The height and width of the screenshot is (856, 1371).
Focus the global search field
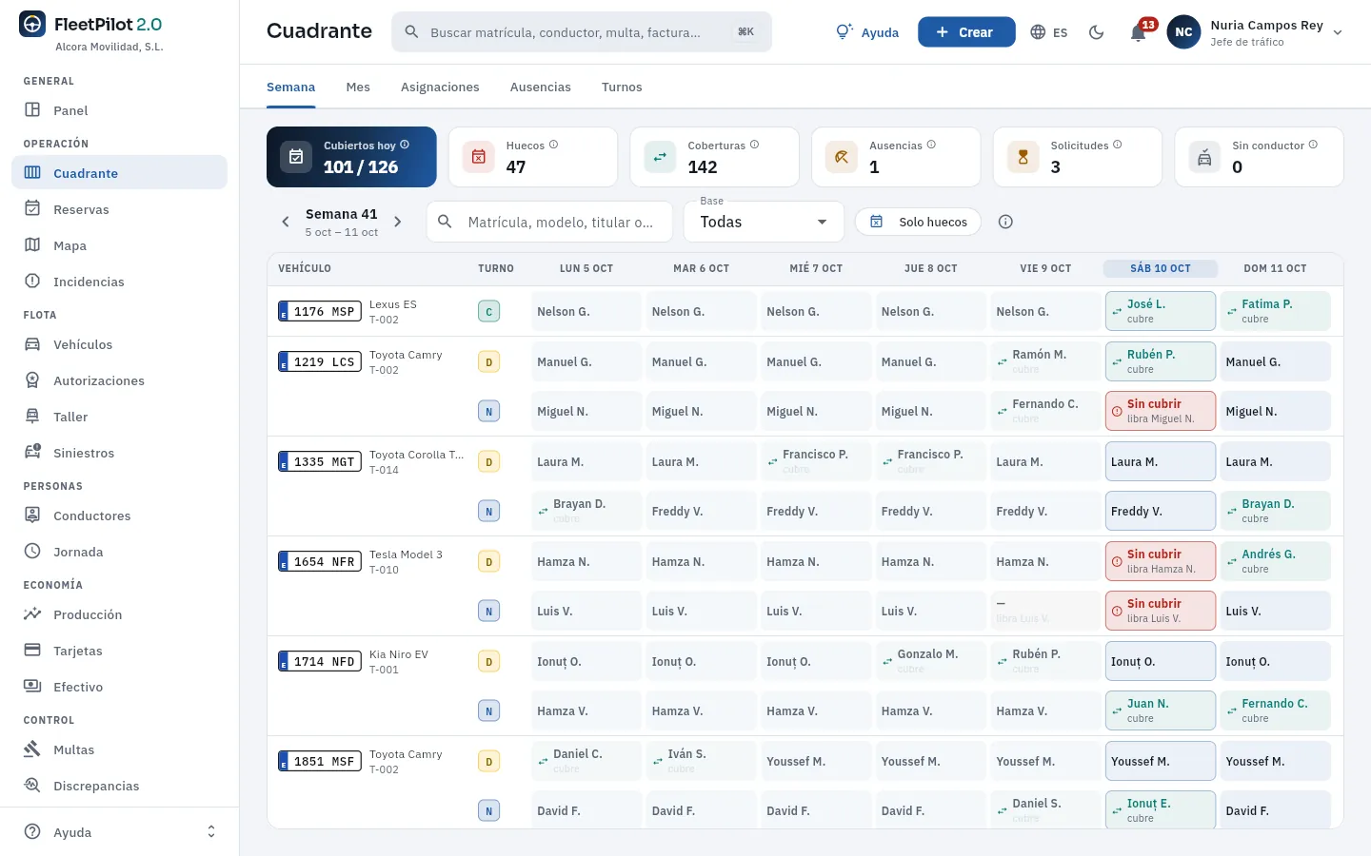(582, 32)
